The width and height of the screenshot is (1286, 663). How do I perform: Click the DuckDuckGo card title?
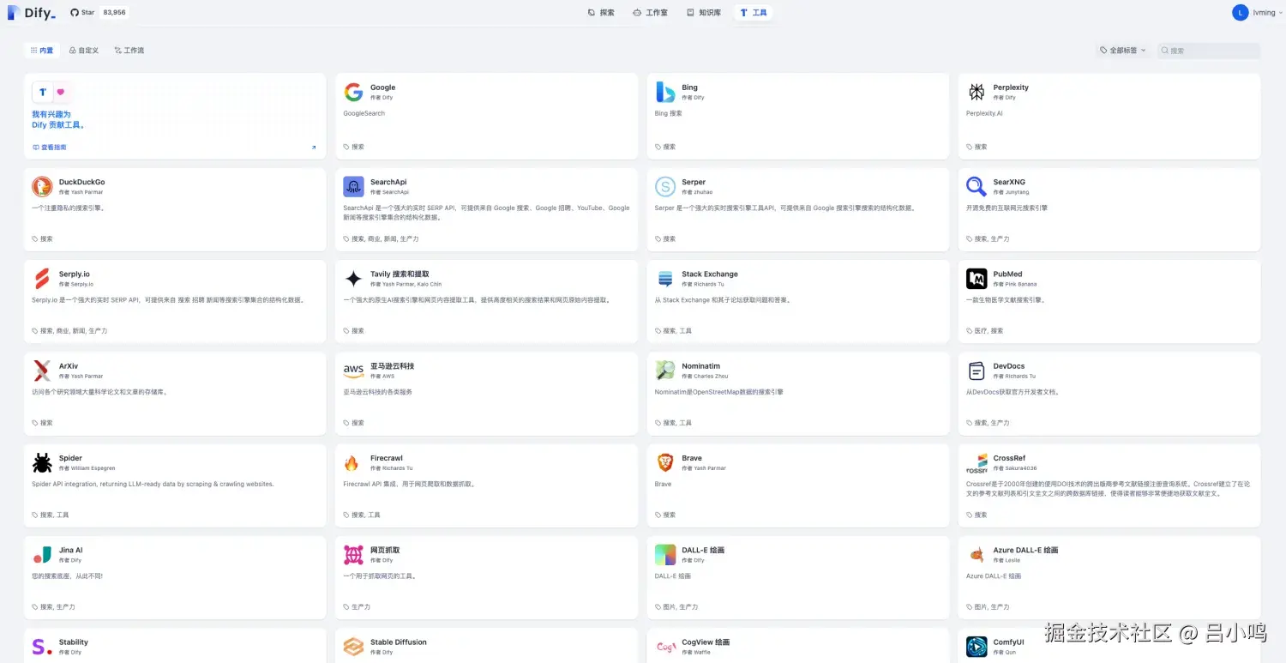[x=81, y=182]
